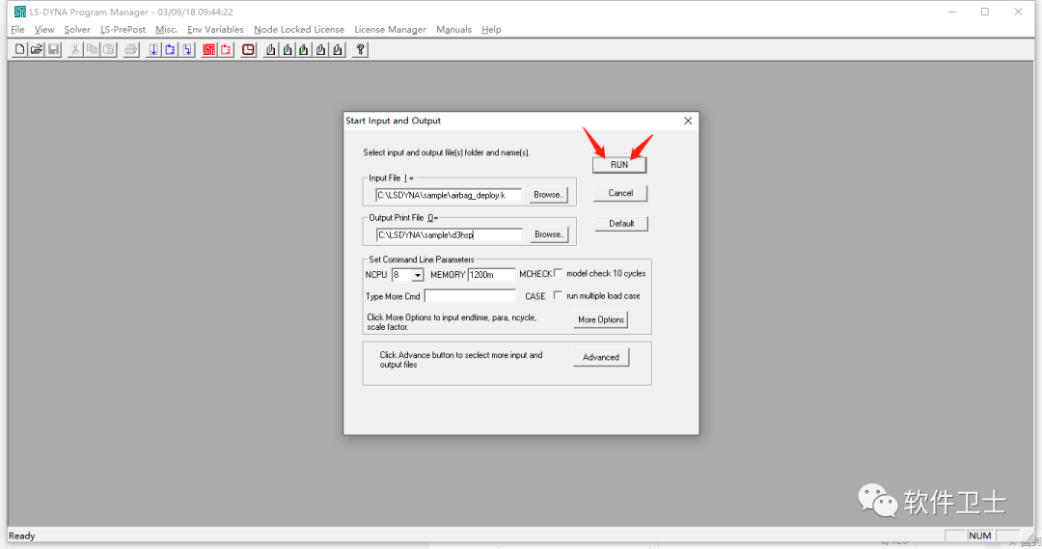The height and width of the screenshot is (549, 1042).
Task: Click the question mark help icon
Action: 360,50
